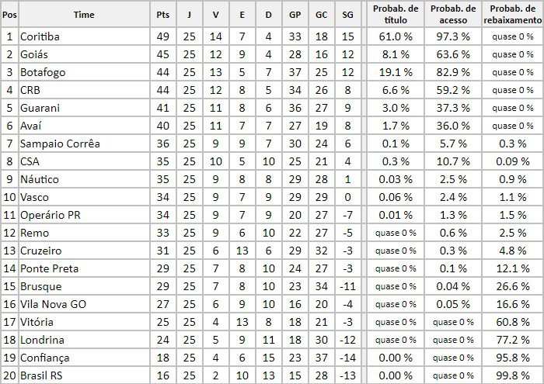Select the Londrina team name
This screenshot has width=544, height=384.
44,340
